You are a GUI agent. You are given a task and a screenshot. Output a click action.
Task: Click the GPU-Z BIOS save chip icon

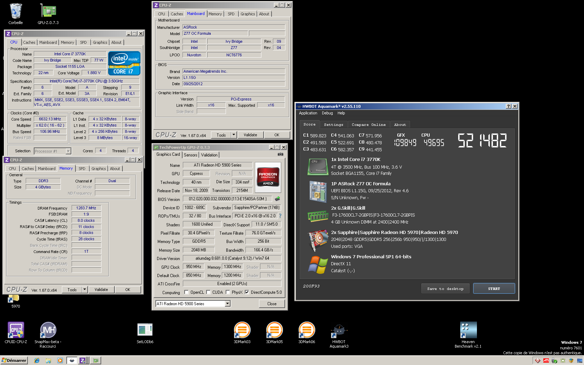(x=277, y=199)
